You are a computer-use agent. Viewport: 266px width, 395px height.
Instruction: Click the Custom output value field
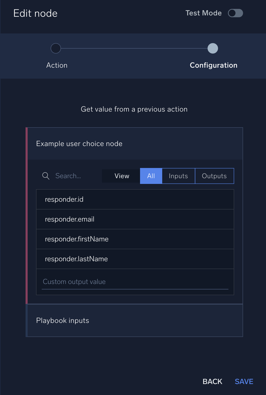135,282
